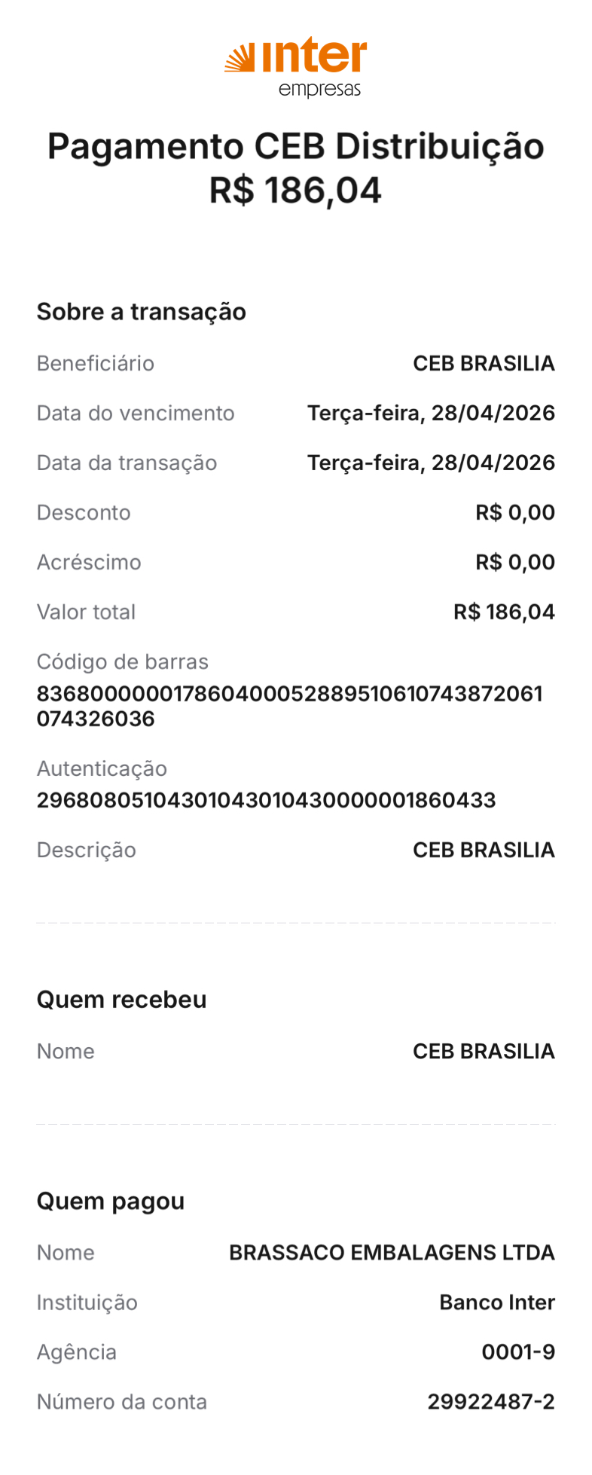The image size is (592, 1475).
Task: Click the Instituição value Banco Inter
Action: point(497,1302)
